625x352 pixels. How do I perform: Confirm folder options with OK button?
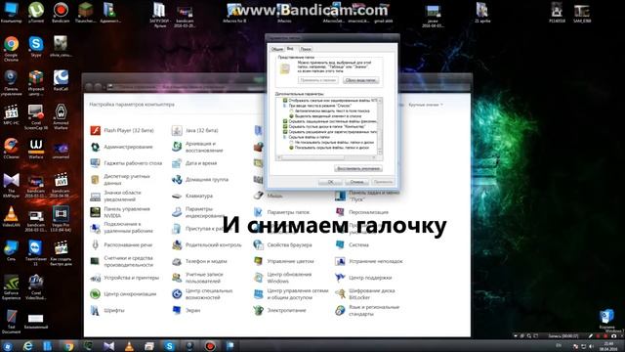(330, 182)
